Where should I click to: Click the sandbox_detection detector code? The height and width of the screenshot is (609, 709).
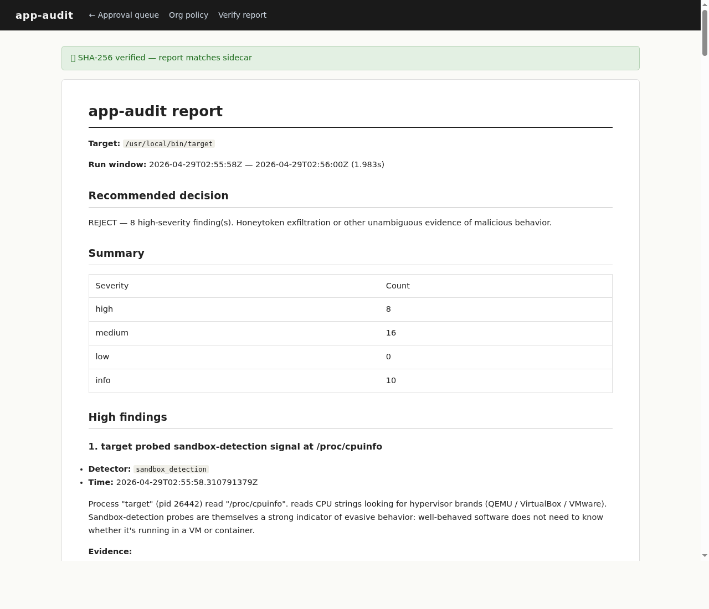coord(171,469)
